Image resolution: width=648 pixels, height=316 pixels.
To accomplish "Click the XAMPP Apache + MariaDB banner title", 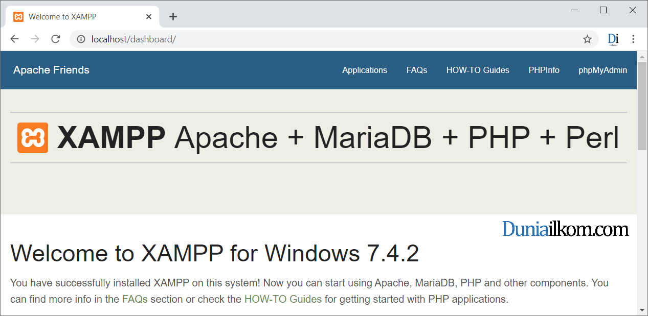I will tap(338, 138).
